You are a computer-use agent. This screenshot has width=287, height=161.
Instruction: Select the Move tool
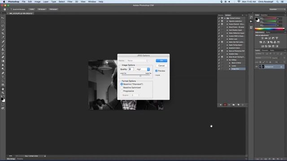coord(3,18)
